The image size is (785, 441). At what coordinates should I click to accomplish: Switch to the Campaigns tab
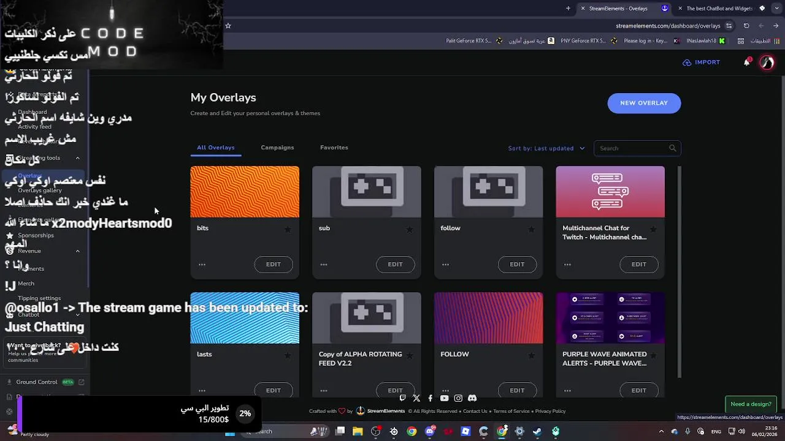[x=277, y=148]
